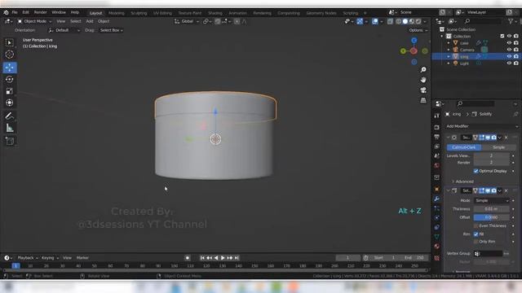Click the Thickness value field
This screenshot has height=293, width=522.
[x=491, y=209]
